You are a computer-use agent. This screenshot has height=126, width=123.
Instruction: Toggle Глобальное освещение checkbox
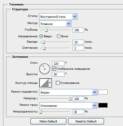54,69
